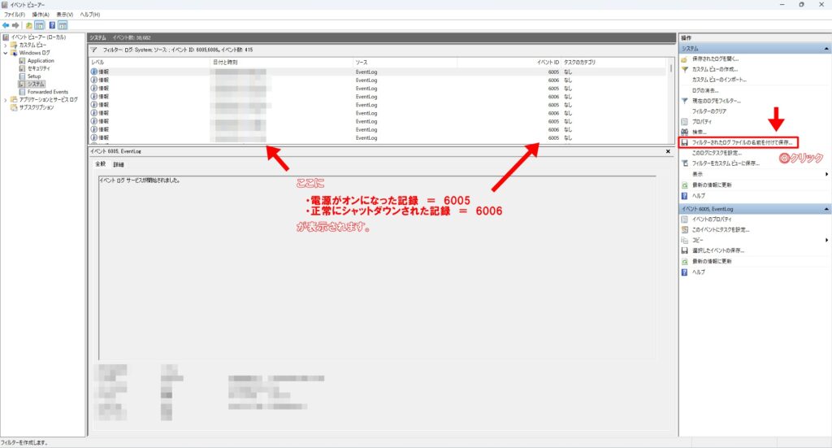Click 最新の情報に更新 under イベント 6005 section

712,261
